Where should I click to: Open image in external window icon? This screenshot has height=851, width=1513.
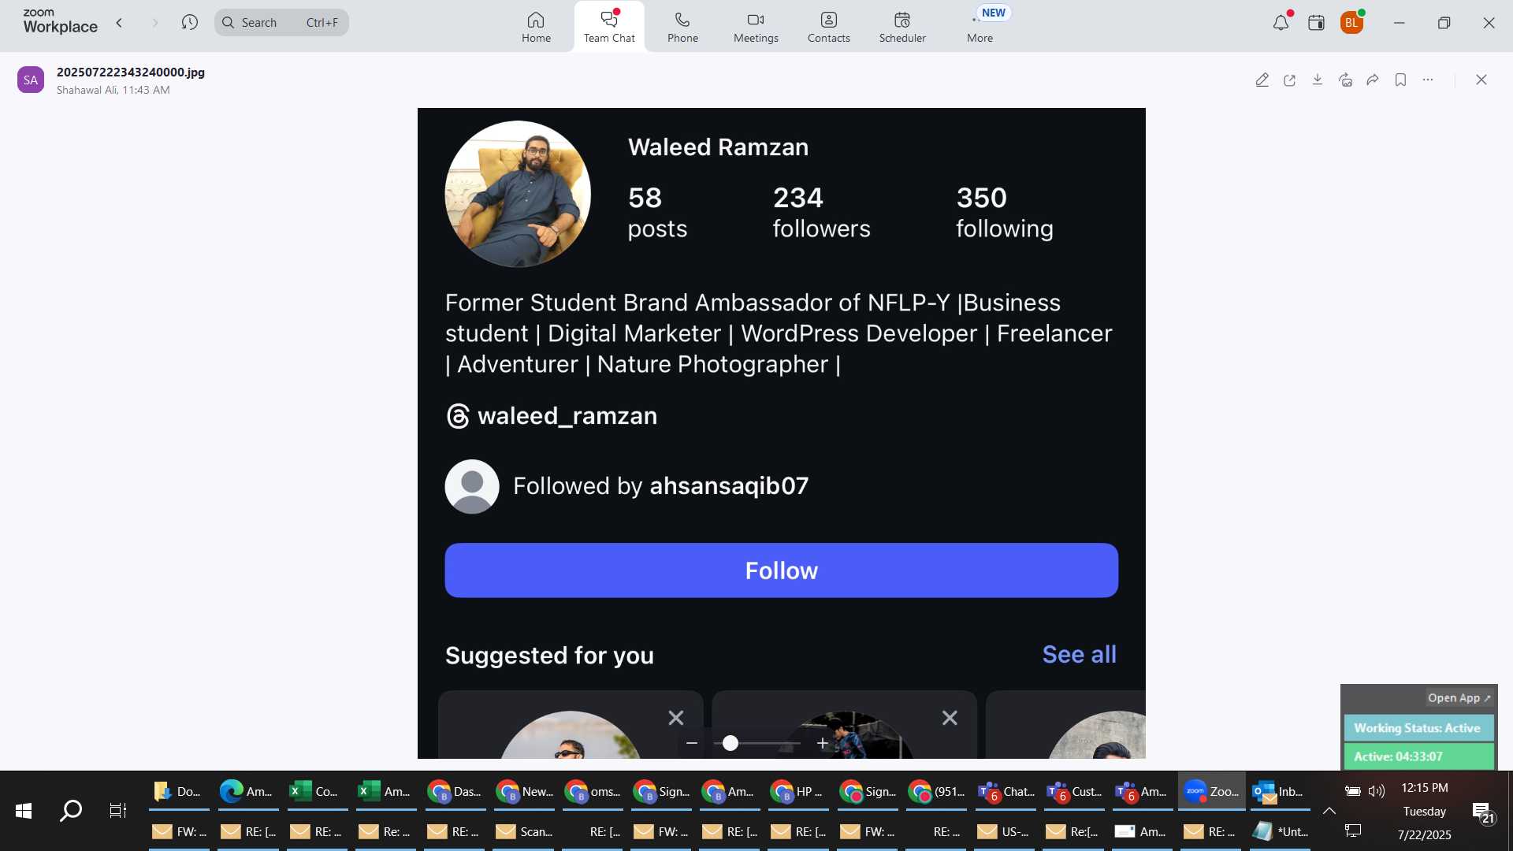[x=1290, y=80]
